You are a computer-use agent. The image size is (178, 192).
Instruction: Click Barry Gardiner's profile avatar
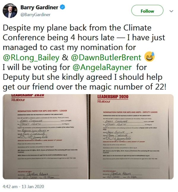point(10,11)
